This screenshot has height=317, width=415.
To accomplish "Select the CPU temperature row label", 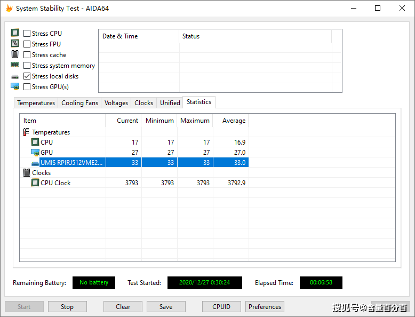I will (x=46, y=142).
